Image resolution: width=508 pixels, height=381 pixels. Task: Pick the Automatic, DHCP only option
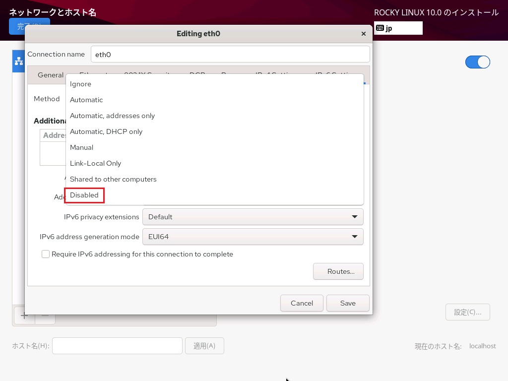coord(106,131)
